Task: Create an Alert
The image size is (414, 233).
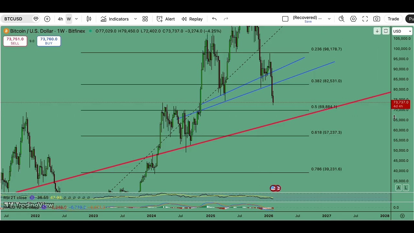Action: [166, 19]
